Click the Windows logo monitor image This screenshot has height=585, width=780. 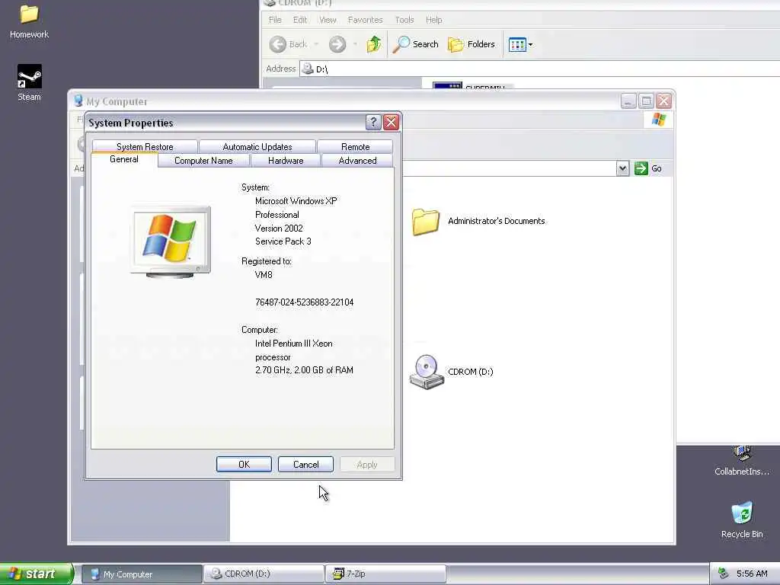point(171,241)
